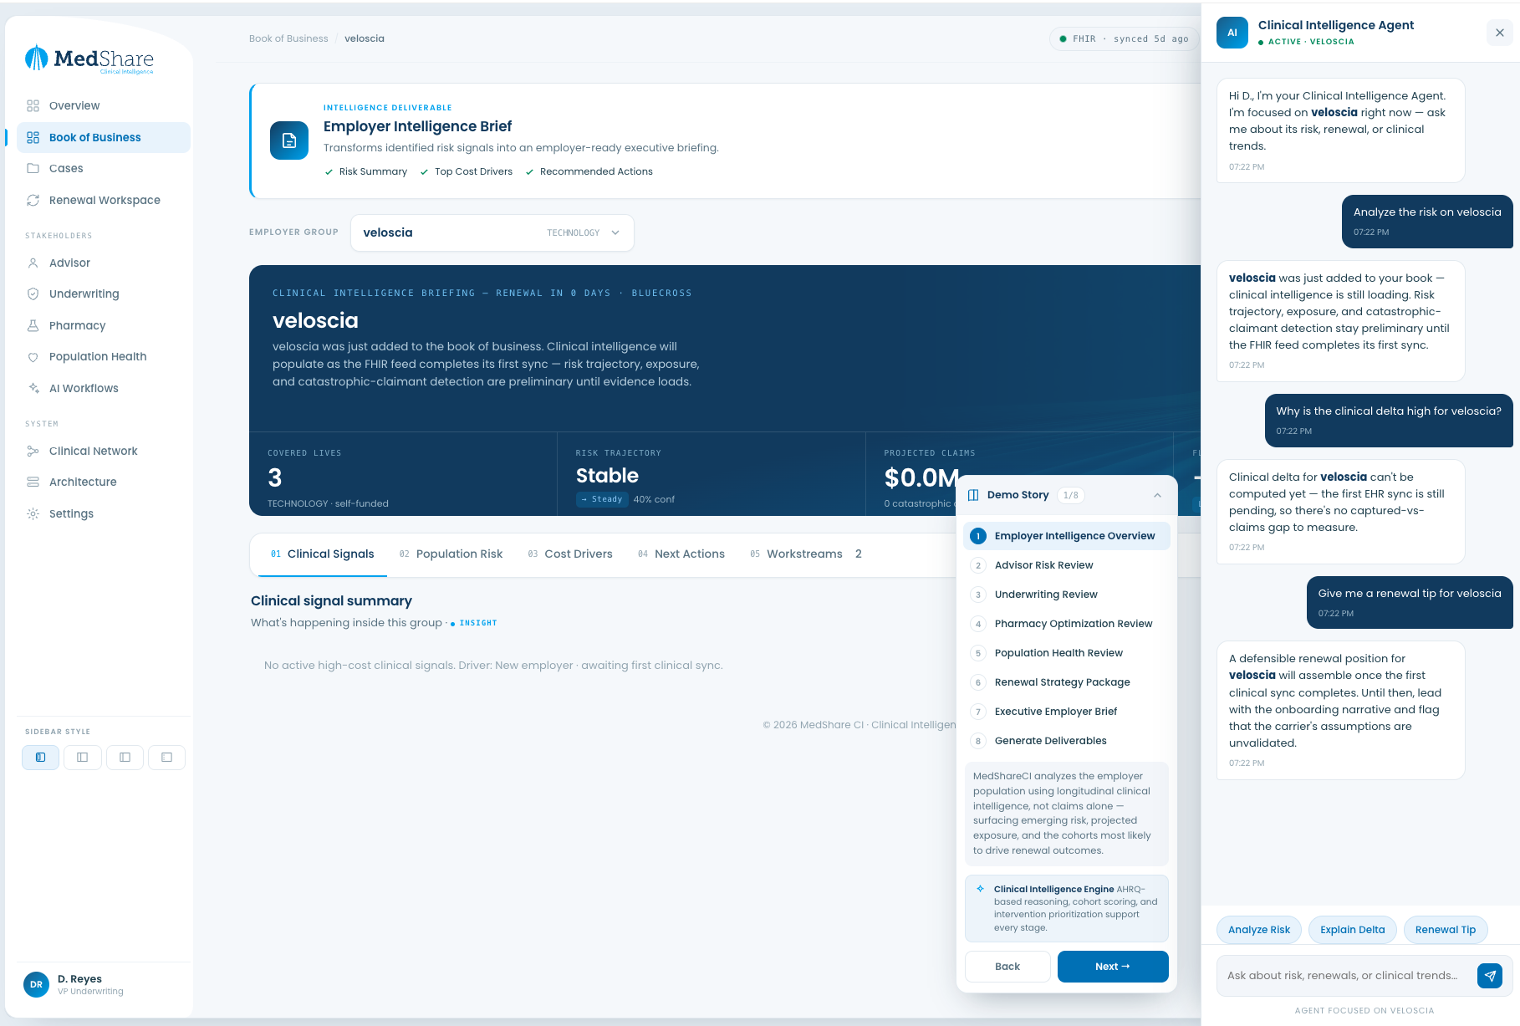This screenshot has height=1026, width=1520.
Task: Click the Pharmacy flask icon
Action: pyautogui.click(x=33, y=325)
